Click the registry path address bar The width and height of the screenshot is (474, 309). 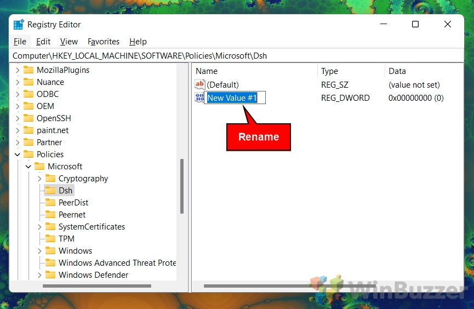[237, 56]
